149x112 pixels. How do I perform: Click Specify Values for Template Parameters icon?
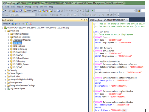click(x=116, y=15)
